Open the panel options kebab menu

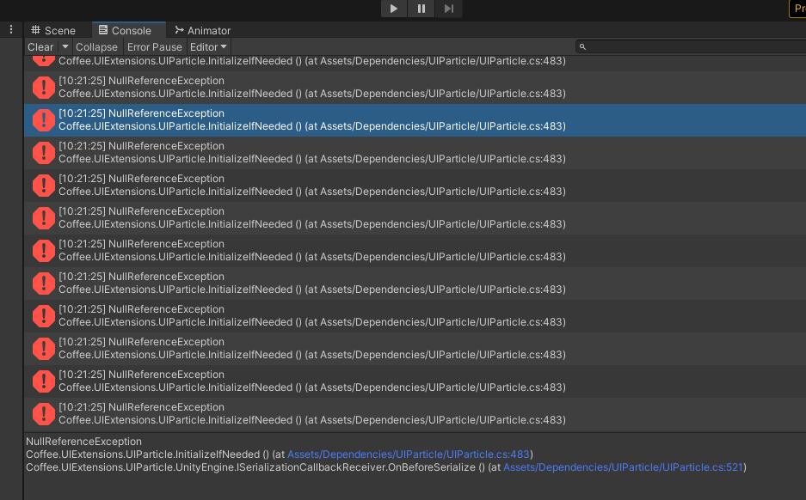click(x=9, y=28)
